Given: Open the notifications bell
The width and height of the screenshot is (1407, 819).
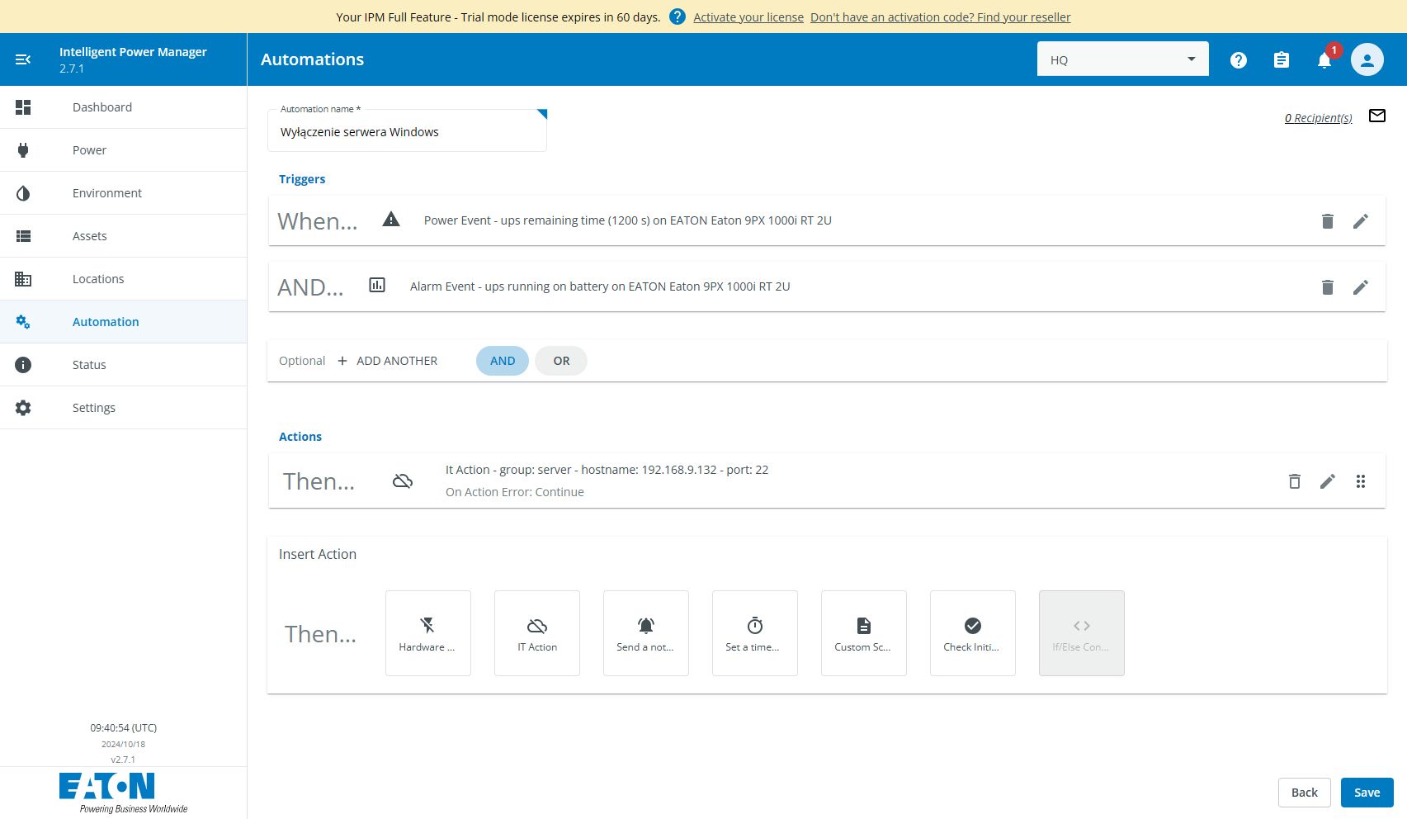Looking at the screenshot, I should click(1324, 60).
